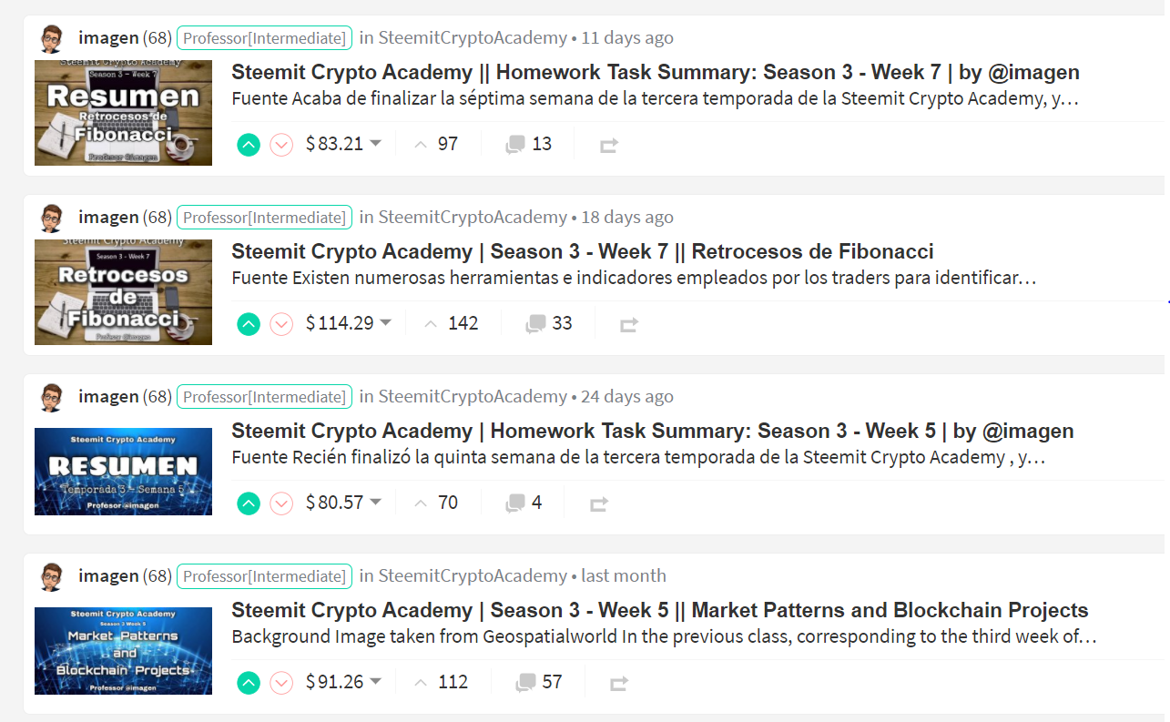Screen dimensions: 1170x722
Task: Open comments on the Week 5 Homework Summary post
Action: tap(524, 503)
